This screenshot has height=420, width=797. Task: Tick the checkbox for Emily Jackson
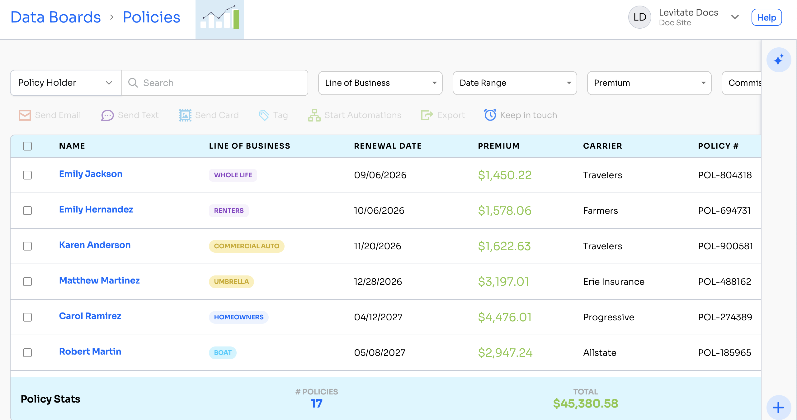27,175
